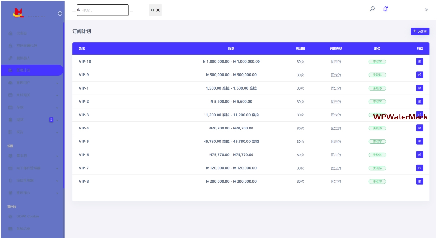
Task: Edit the VIP-9 plan row
Action: (x=420, y=75)
